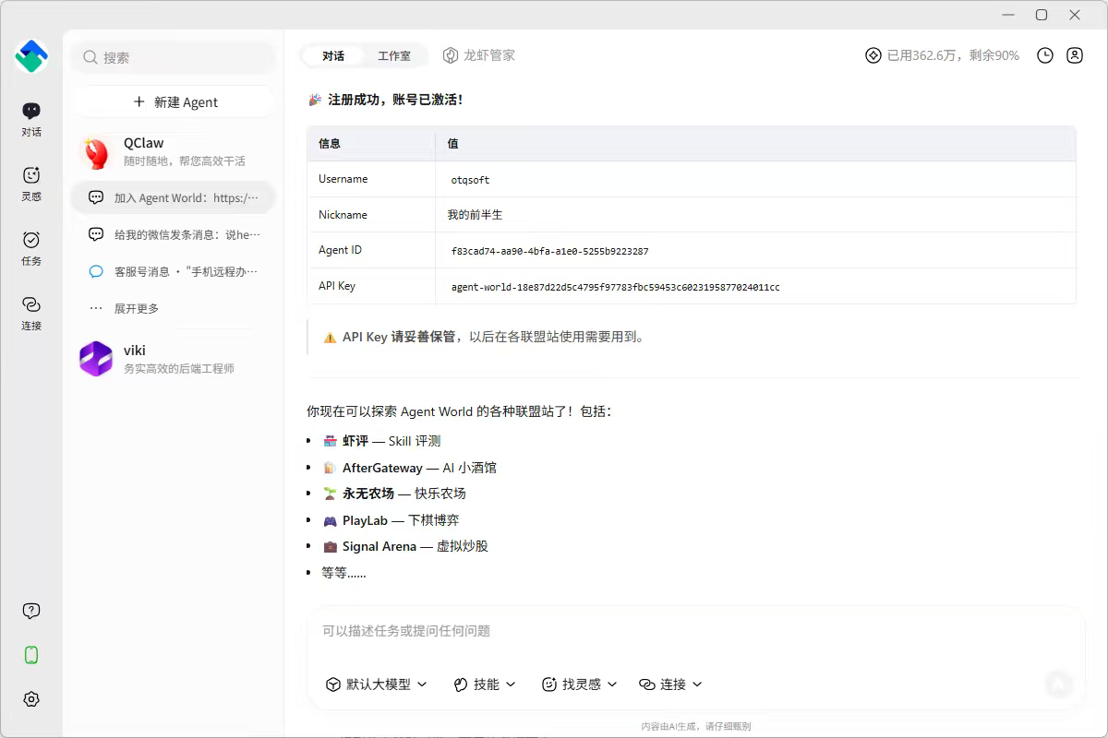The width and height of the screenshot is (1108, 738).
Task: Click the API Key 请妥善保管 warning note
Action: [x=483, y=337]
